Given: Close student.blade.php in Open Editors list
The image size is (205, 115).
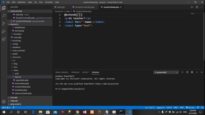Looking at the screenshot, I should (11, 21).
